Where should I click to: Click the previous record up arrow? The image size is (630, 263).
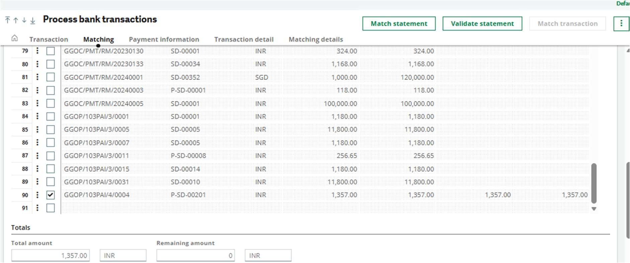[x=16, y=20]
